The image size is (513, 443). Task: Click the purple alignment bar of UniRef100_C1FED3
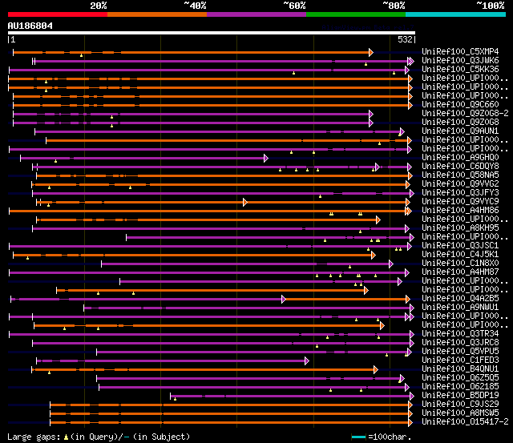[x=171, y=361]
